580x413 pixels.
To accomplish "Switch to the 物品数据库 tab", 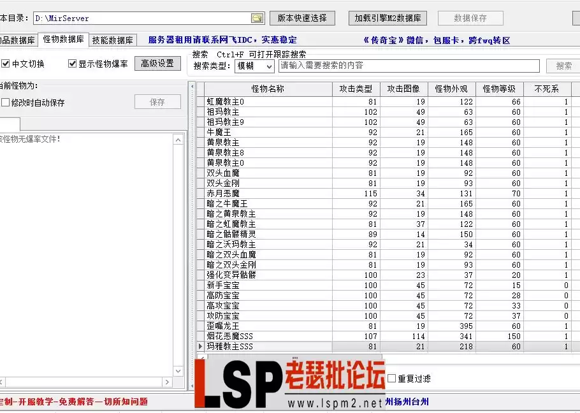I will 17,39.
